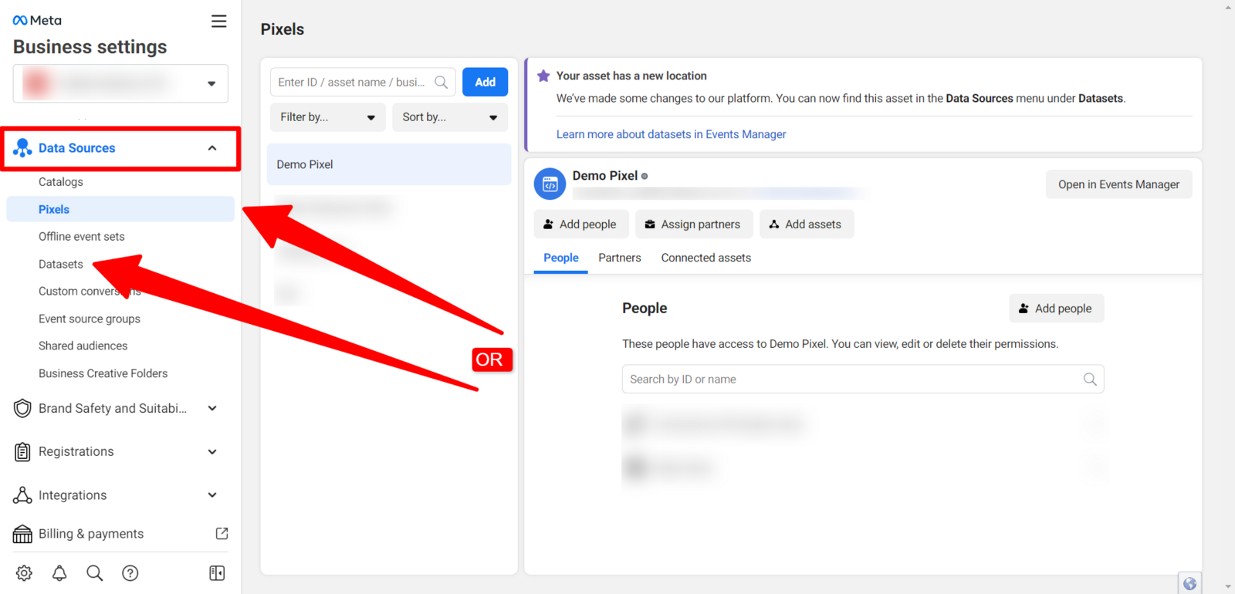1235x594 pixels.
Task: Expand the Registrations section
Action: 212,452
